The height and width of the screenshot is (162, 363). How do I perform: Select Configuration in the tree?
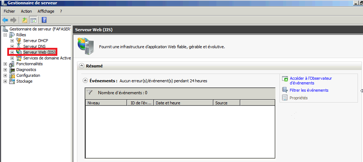[x=28, y=75]
